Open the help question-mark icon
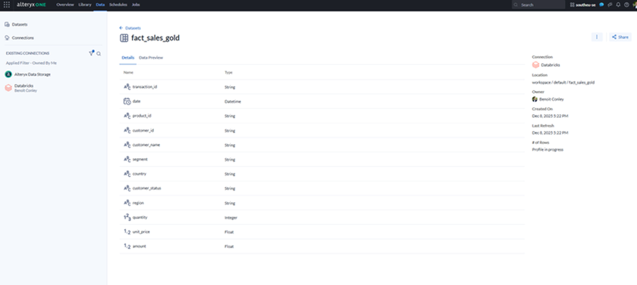This screenshot has height=285, width=637. 626,5
